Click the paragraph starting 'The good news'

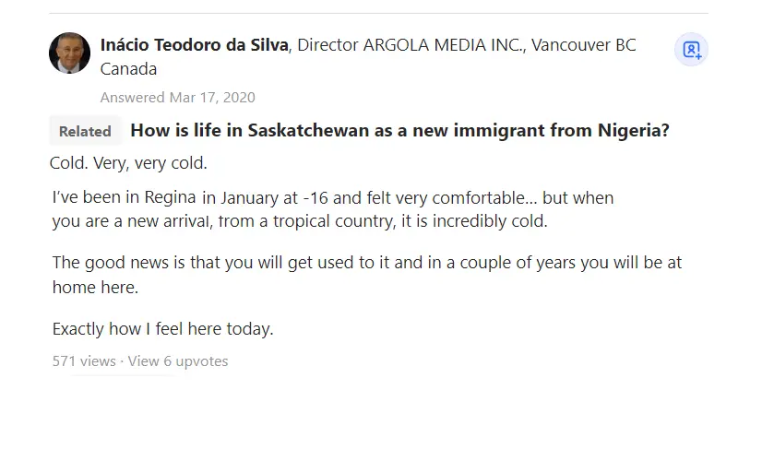click(x=367, y=275)
